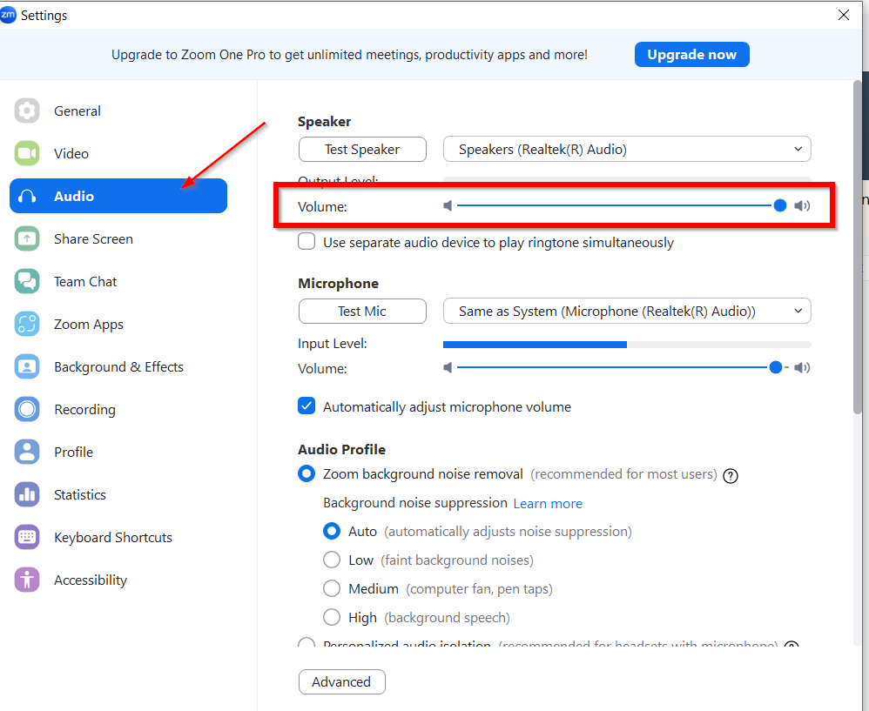The height and width of the screenshot is (711, 869).
Task: Click the Video camera icon in sidebar
Action: pyautogui.click(x=28, y=153)
